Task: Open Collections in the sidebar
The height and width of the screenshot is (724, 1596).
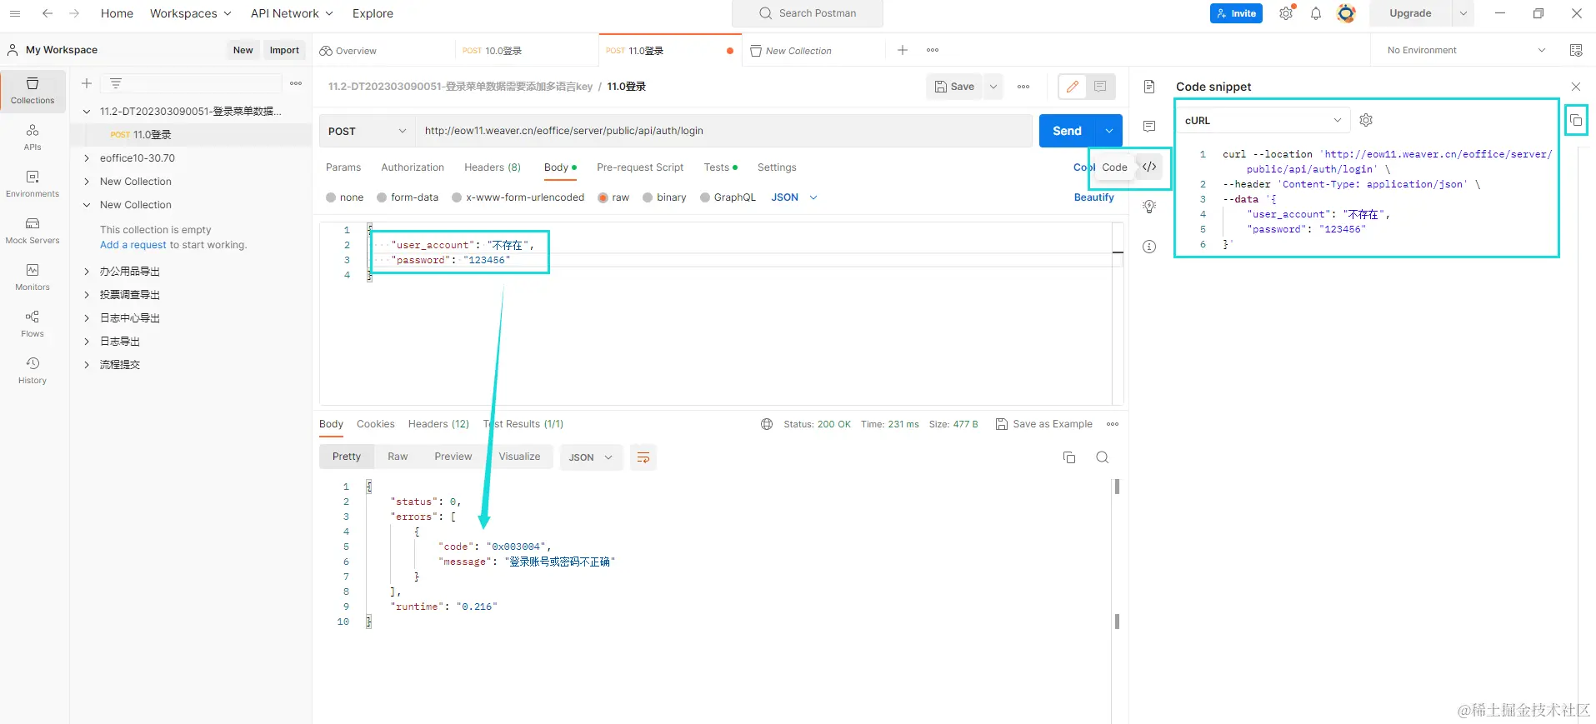Action: (33, 91)
